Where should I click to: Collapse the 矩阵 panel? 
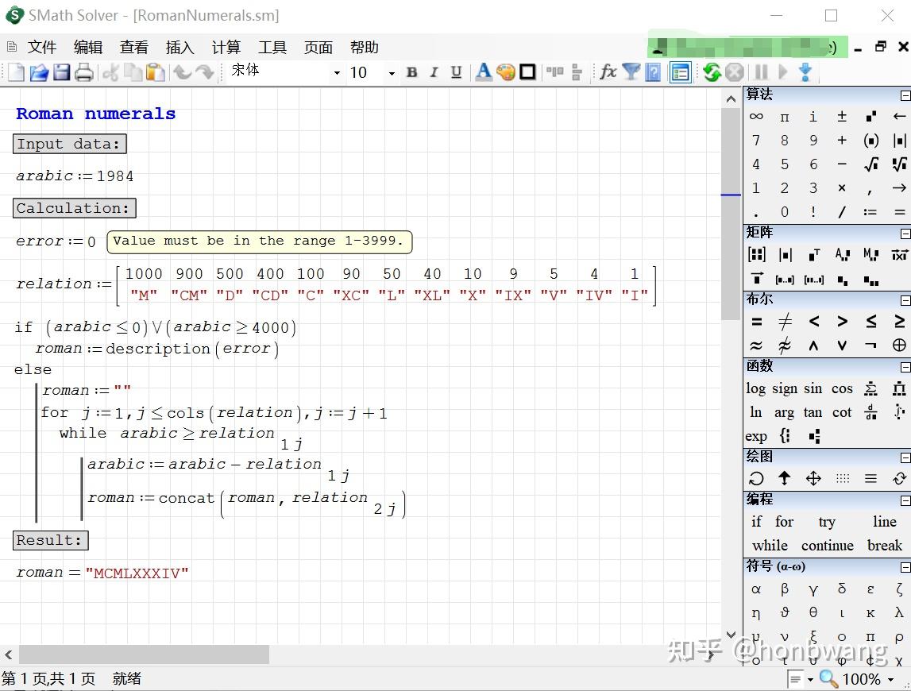click(905, 233)
